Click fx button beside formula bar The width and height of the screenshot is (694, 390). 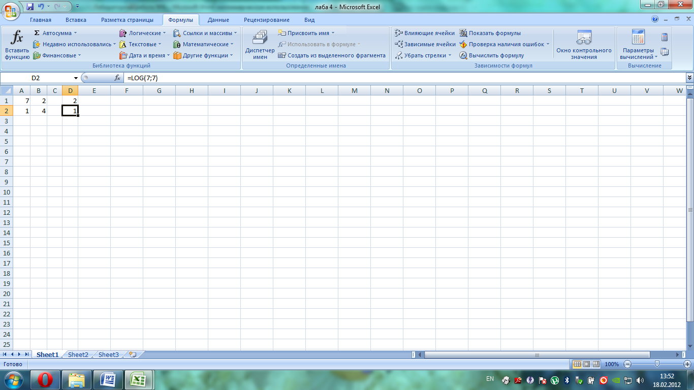(117, 78)
